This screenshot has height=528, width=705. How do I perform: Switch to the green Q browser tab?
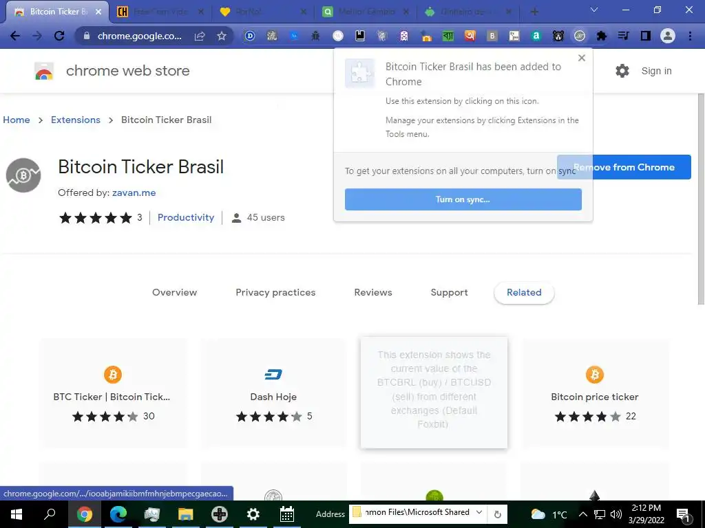point(364,12)
